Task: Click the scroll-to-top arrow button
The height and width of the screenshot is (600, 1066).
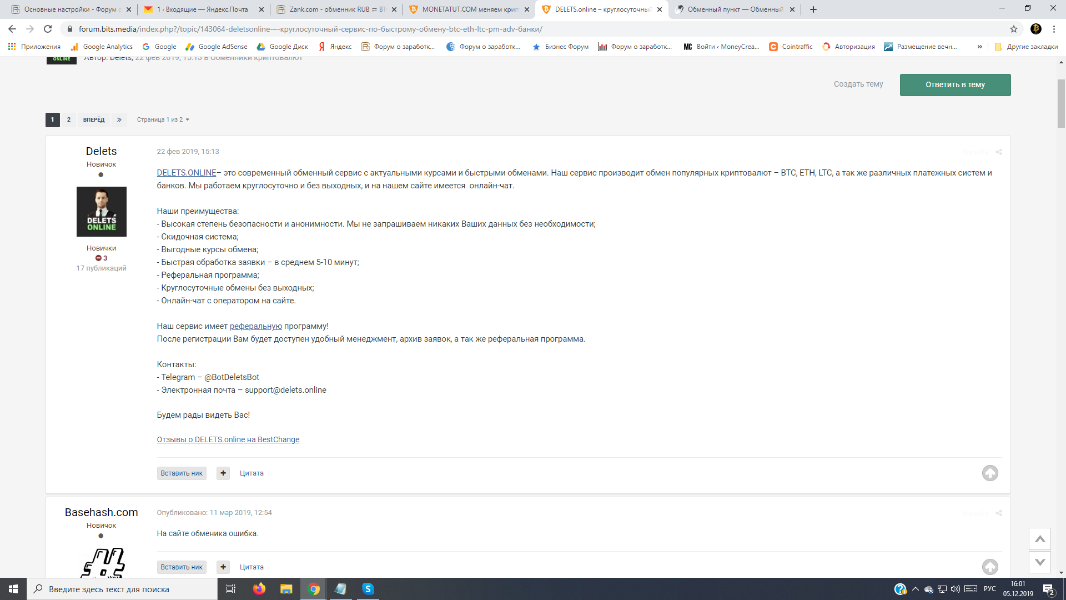Action: pos(1039,539)
